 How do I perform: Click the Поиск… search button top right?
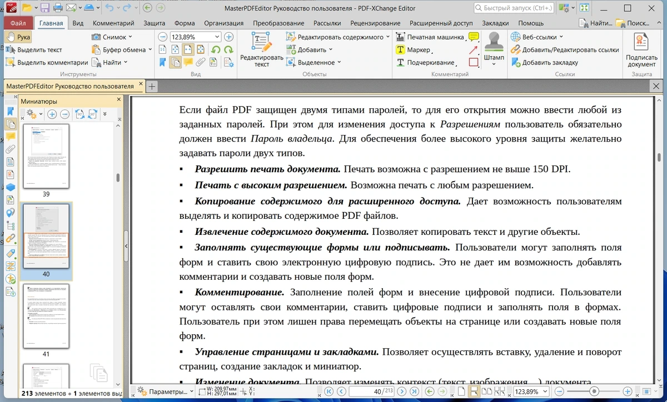pyautogui.click(x=631, y=23)
